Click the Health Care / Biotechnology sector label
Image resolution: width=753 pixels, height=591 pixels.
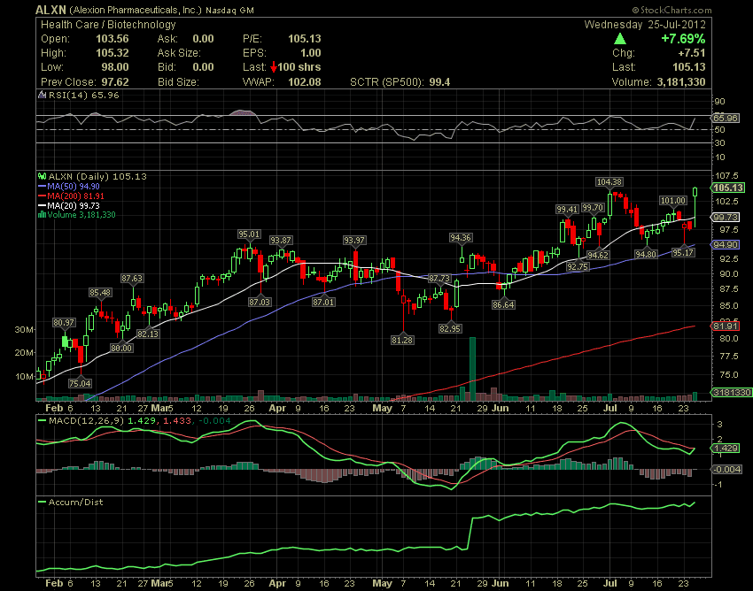(108, 25)
